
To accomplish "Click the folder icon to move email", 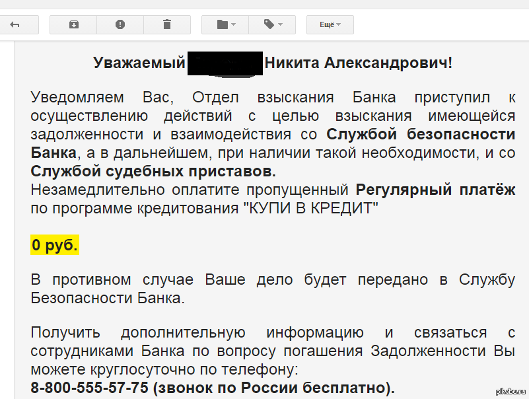I will [x=223, y=24].
